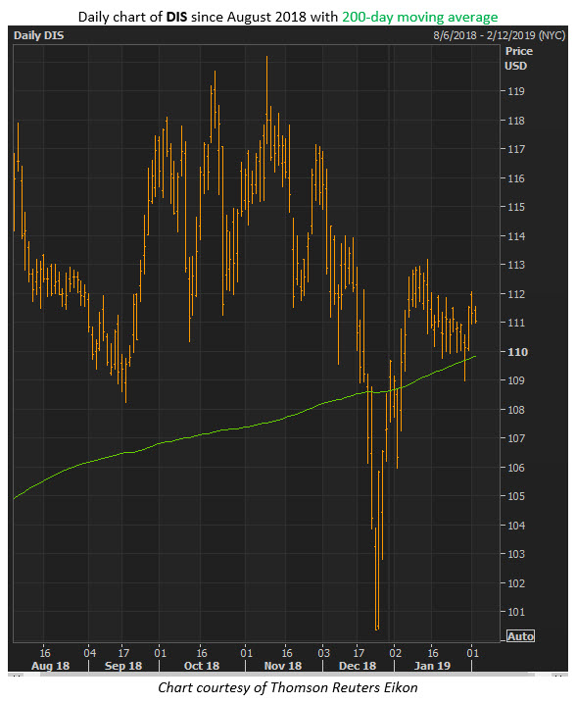The width and height of the screenshot is (576, 704).
Task: Select the 109 price axis value
Action: (x=516, y=380)
